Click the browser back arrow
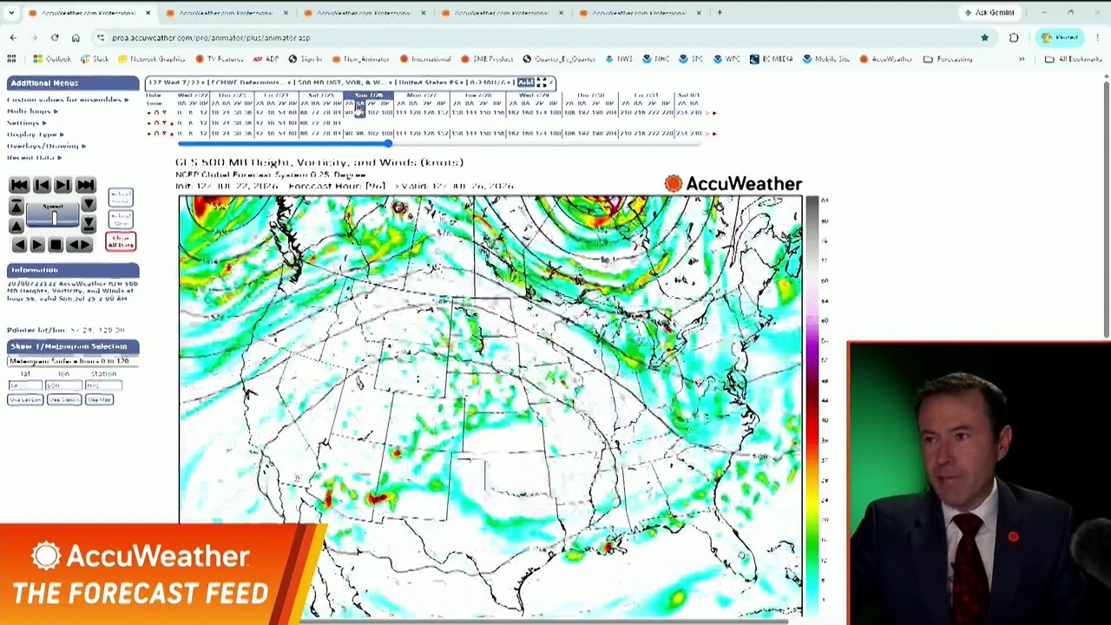This screenshot has width=1111, height=625. [x=13, y=37]
